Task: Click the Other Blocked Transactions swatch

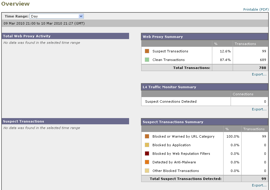Action: (x=147, y=171)
